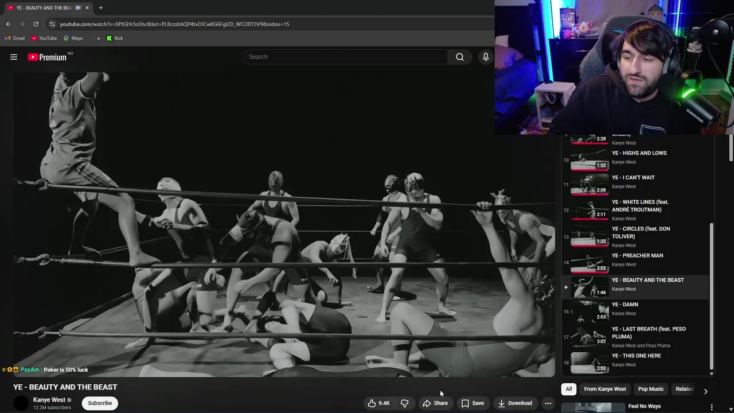Click the playlist panel scrollbar
734x413 pixels.
(712, 297)
